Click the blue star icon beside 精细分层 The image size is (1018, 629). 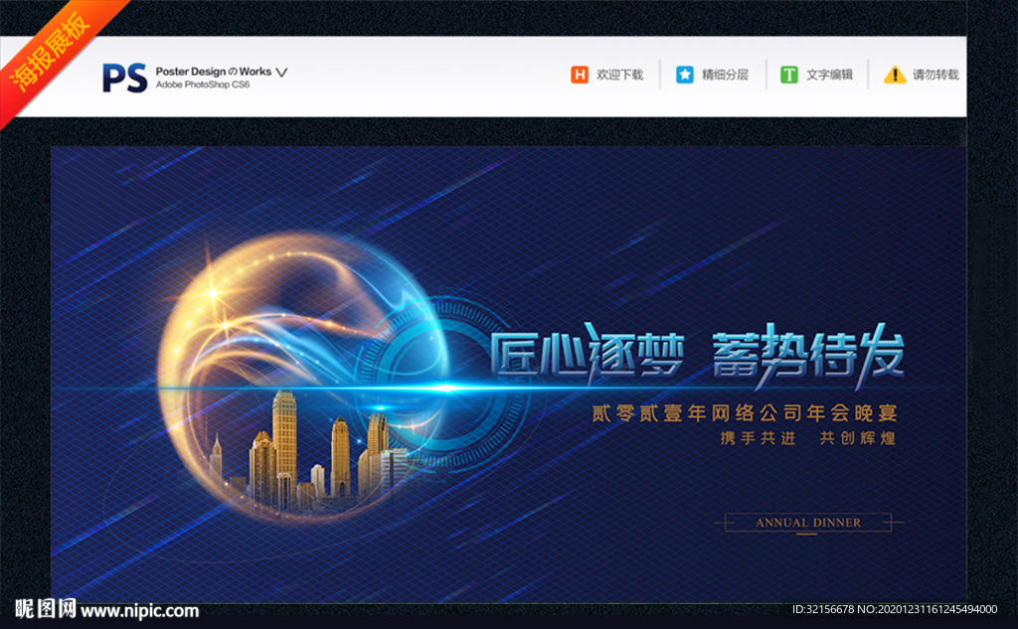[x=684, y=75]
